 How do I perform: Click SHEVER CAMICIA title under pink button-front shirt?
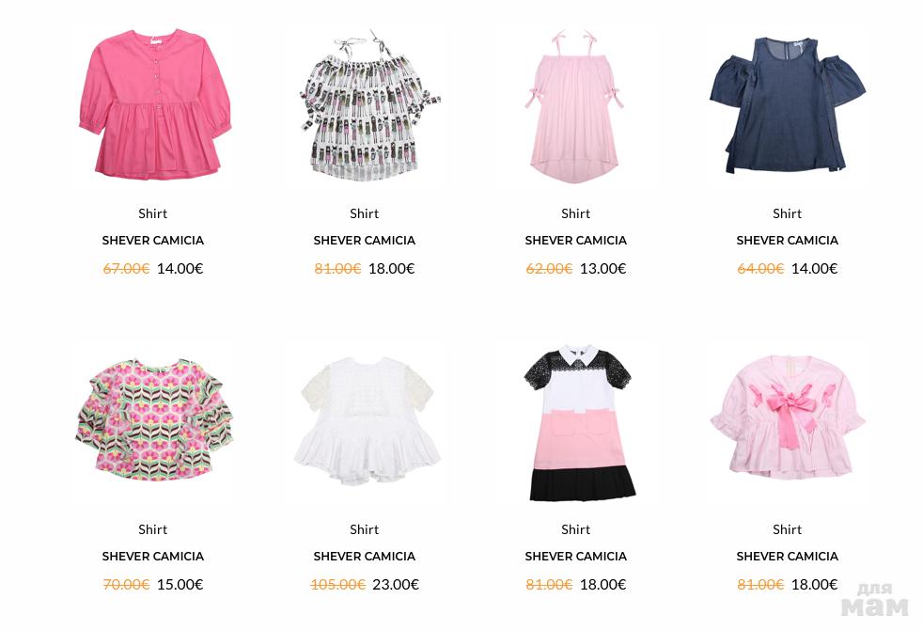click(153, 240)
